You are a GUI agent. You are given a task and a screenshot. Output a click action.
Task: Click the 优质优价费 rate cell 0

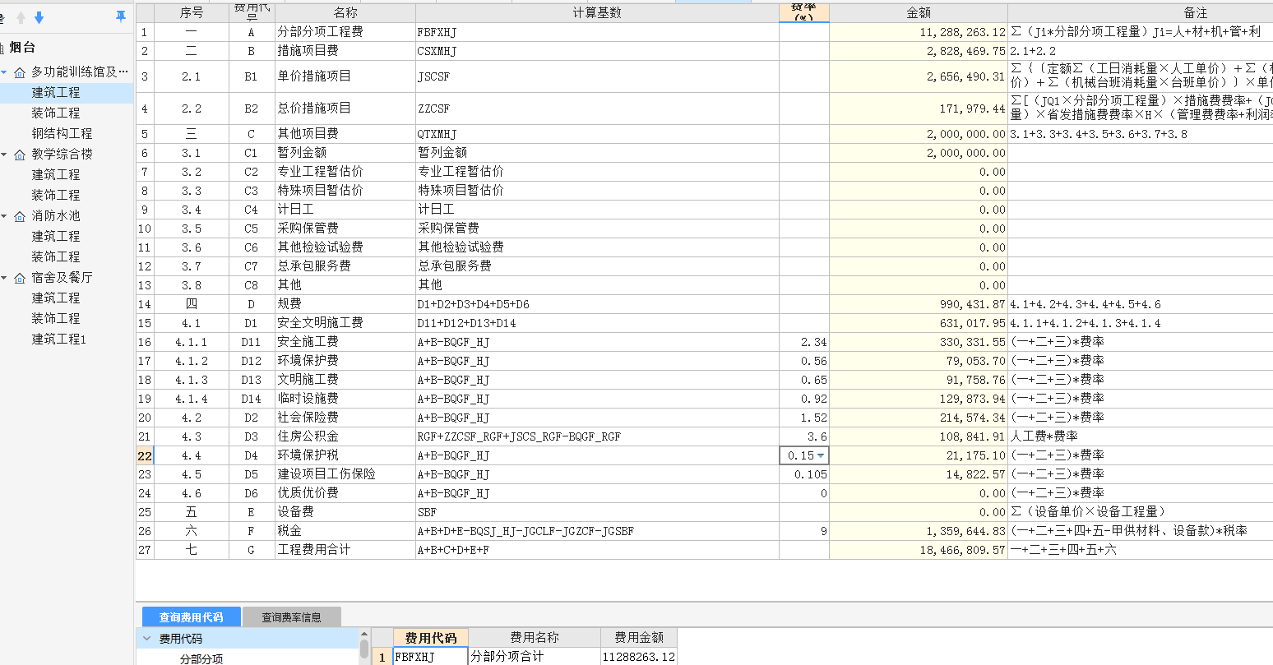click(x=804, y=493)
